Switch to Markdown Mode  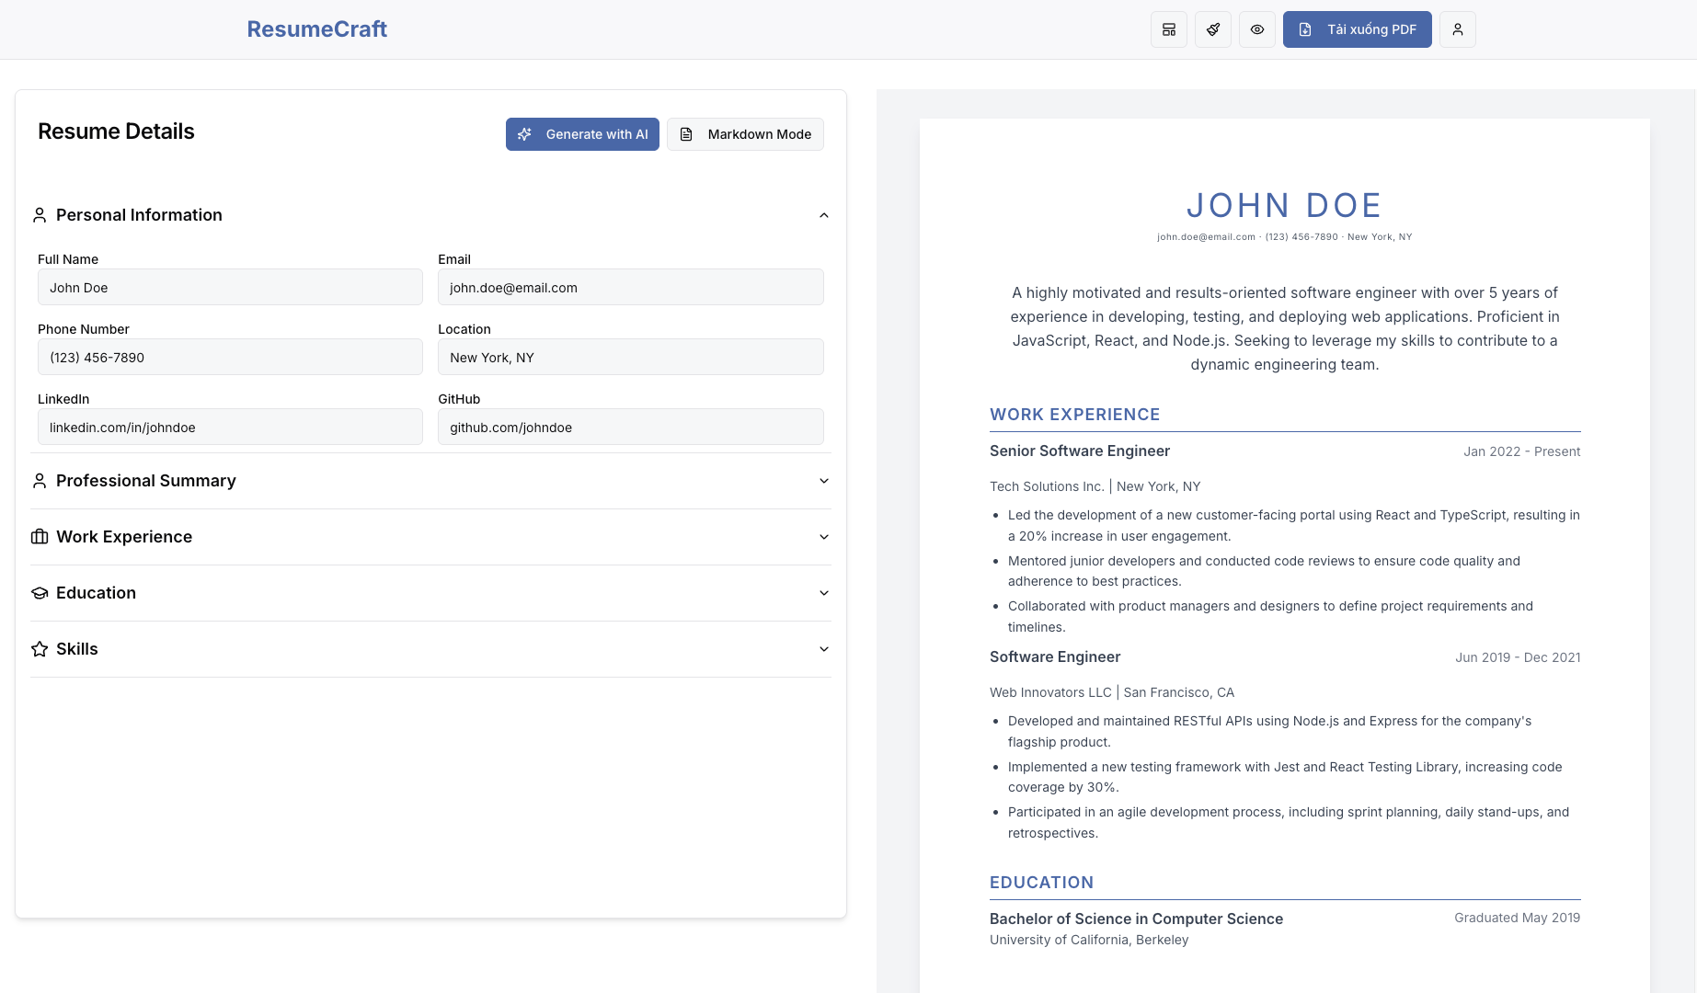745,134
